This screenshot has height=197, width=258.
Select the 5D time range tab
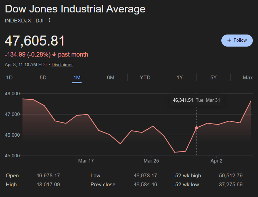click(43, 78)
